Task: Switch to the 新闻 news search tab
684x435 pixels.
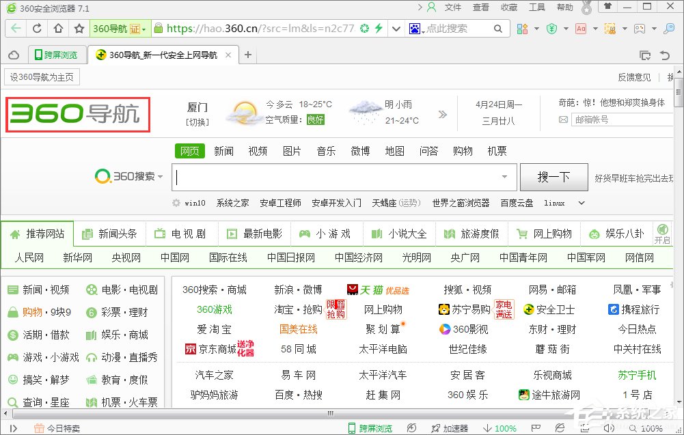Action: pyautogui.click(x=223, y=151)
